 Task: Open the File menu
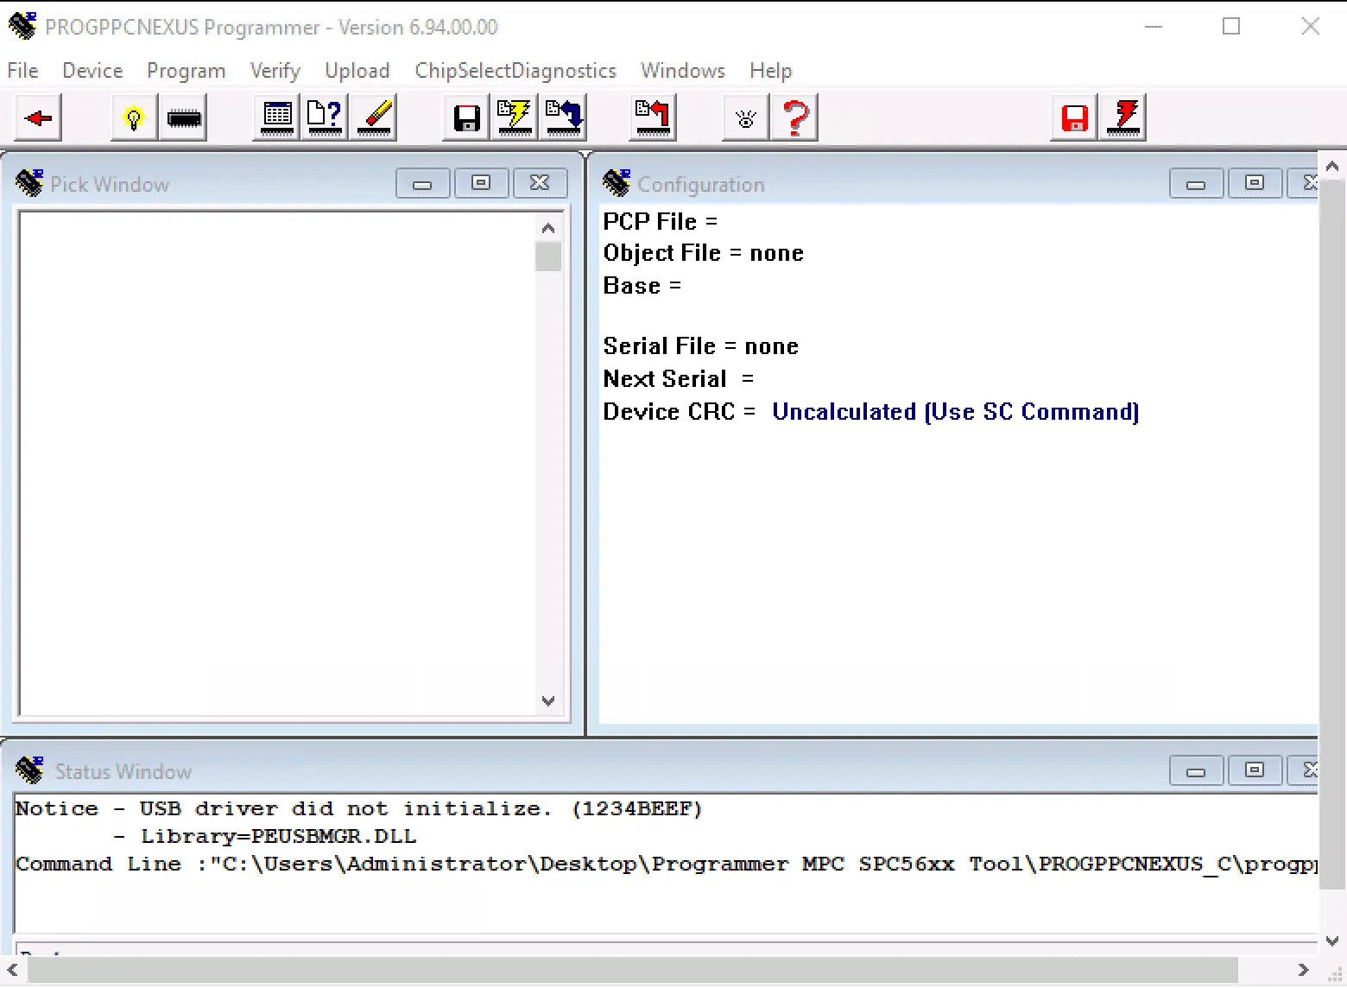[22, 71]
